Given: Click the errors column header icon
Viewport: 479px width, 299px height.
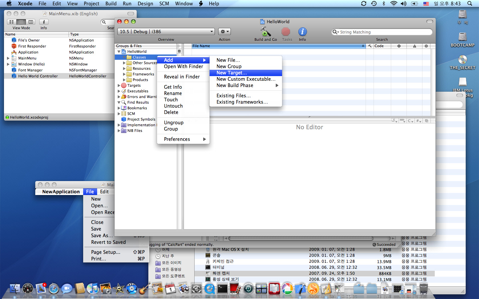Looking at the screenshot, I should [x=399, y=46].
